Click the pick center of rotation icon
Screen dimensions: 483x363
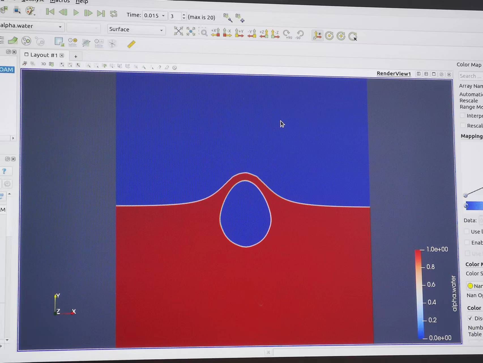click(353, 36)
